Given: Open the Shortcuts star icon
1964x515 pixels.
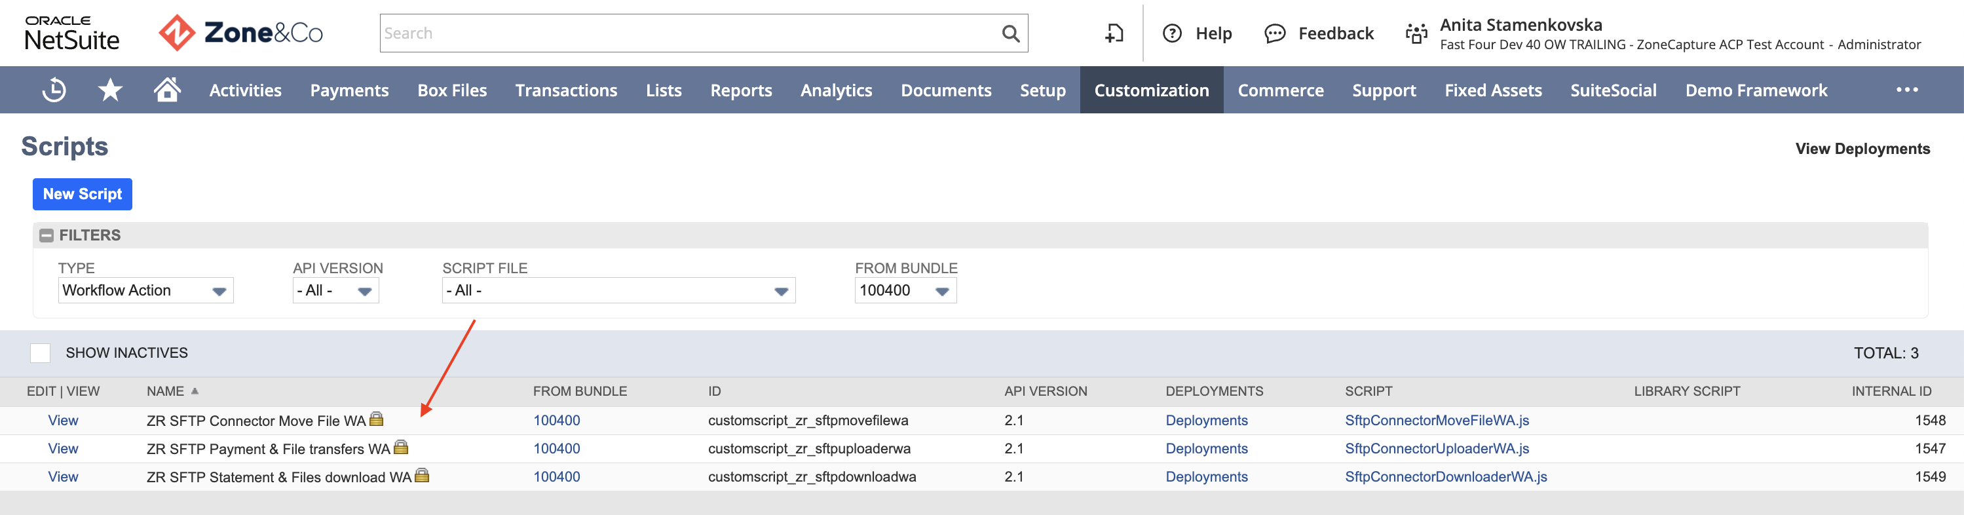Looking at the screenshot, I should click(111, 90).
